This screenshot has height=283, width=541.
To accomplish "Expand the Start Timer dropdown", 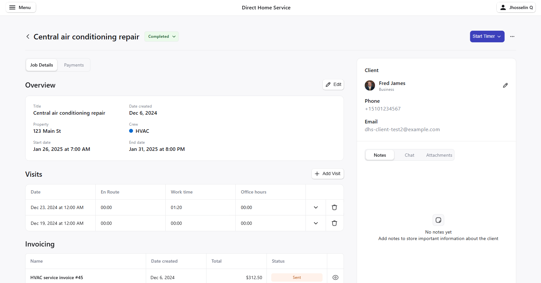I will [487, 37].
